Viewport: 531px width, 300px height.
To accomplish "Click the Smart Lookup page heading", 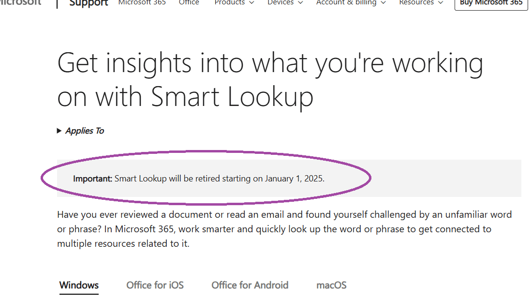I will (x=270, y=80).
